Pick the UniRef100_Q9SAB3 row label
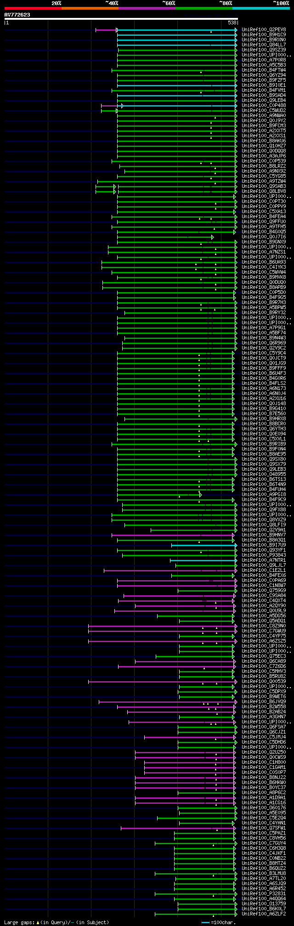 point(264,186)
